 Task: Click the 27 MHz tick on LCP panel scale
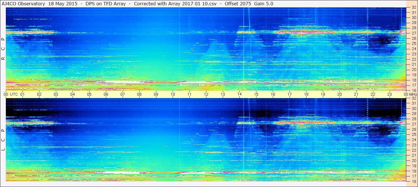pyautogui.click(x=414, y=124)
